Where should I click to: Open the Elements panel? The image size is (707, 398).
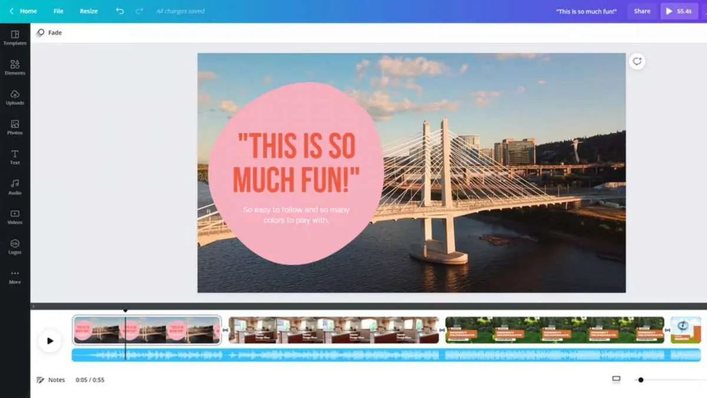[x=15, y=67]
